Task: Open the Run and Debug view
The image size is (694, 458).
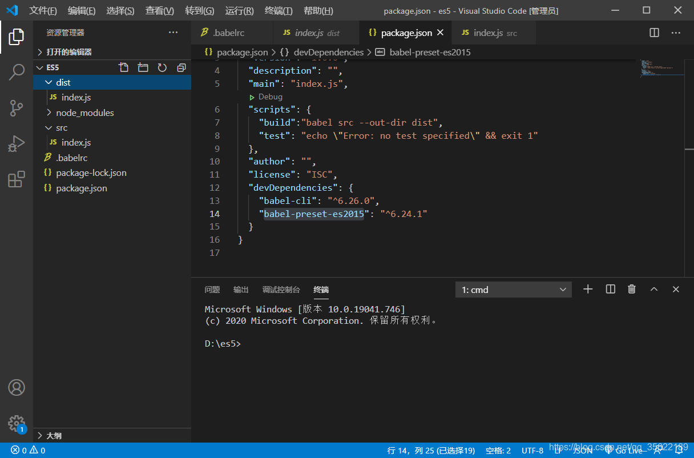Action: click(x=17, y=144)
